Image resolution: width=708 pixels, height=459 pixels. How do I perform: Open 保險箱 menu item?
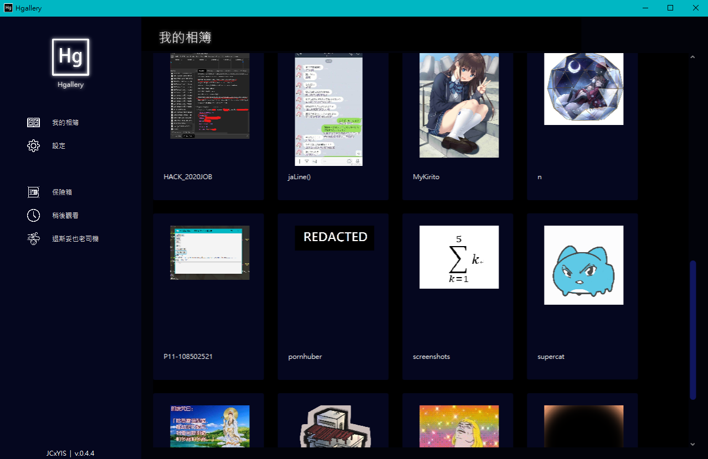tap(62, 192)
